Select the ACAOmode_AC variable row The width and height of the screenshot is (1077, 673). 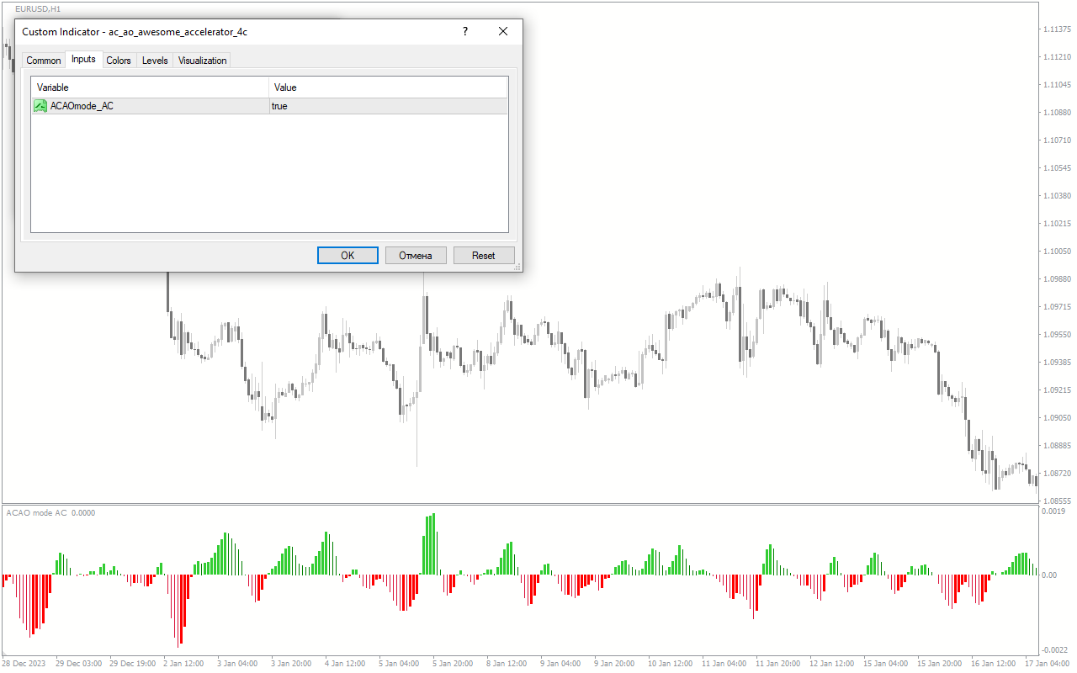click(x=269, y=106)
